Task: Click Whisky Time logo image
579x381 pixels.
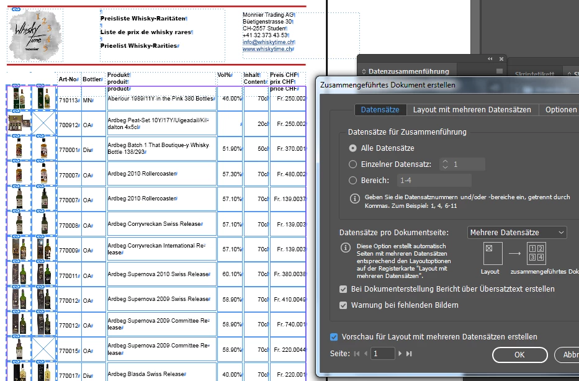Action: pos(35,34)
